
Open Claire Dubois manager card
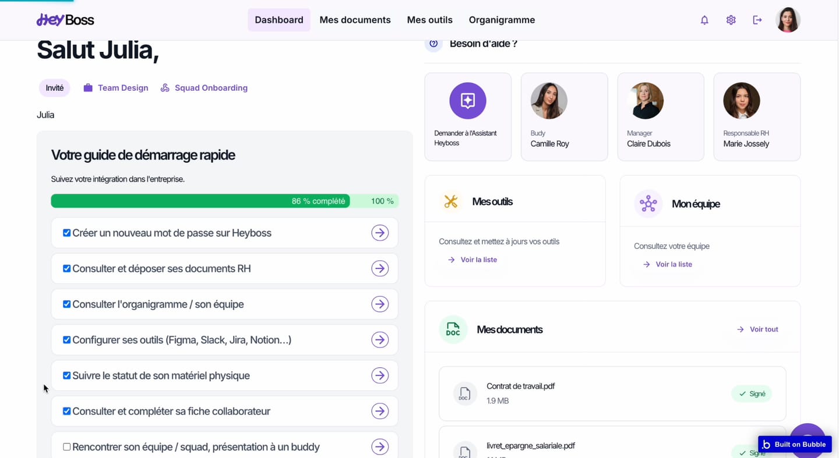click(661, 116)
